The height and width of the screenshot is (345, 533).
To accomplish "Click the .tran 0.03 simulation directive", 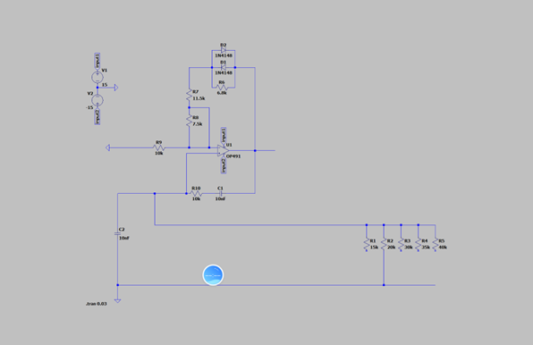I will pos(97,304).
